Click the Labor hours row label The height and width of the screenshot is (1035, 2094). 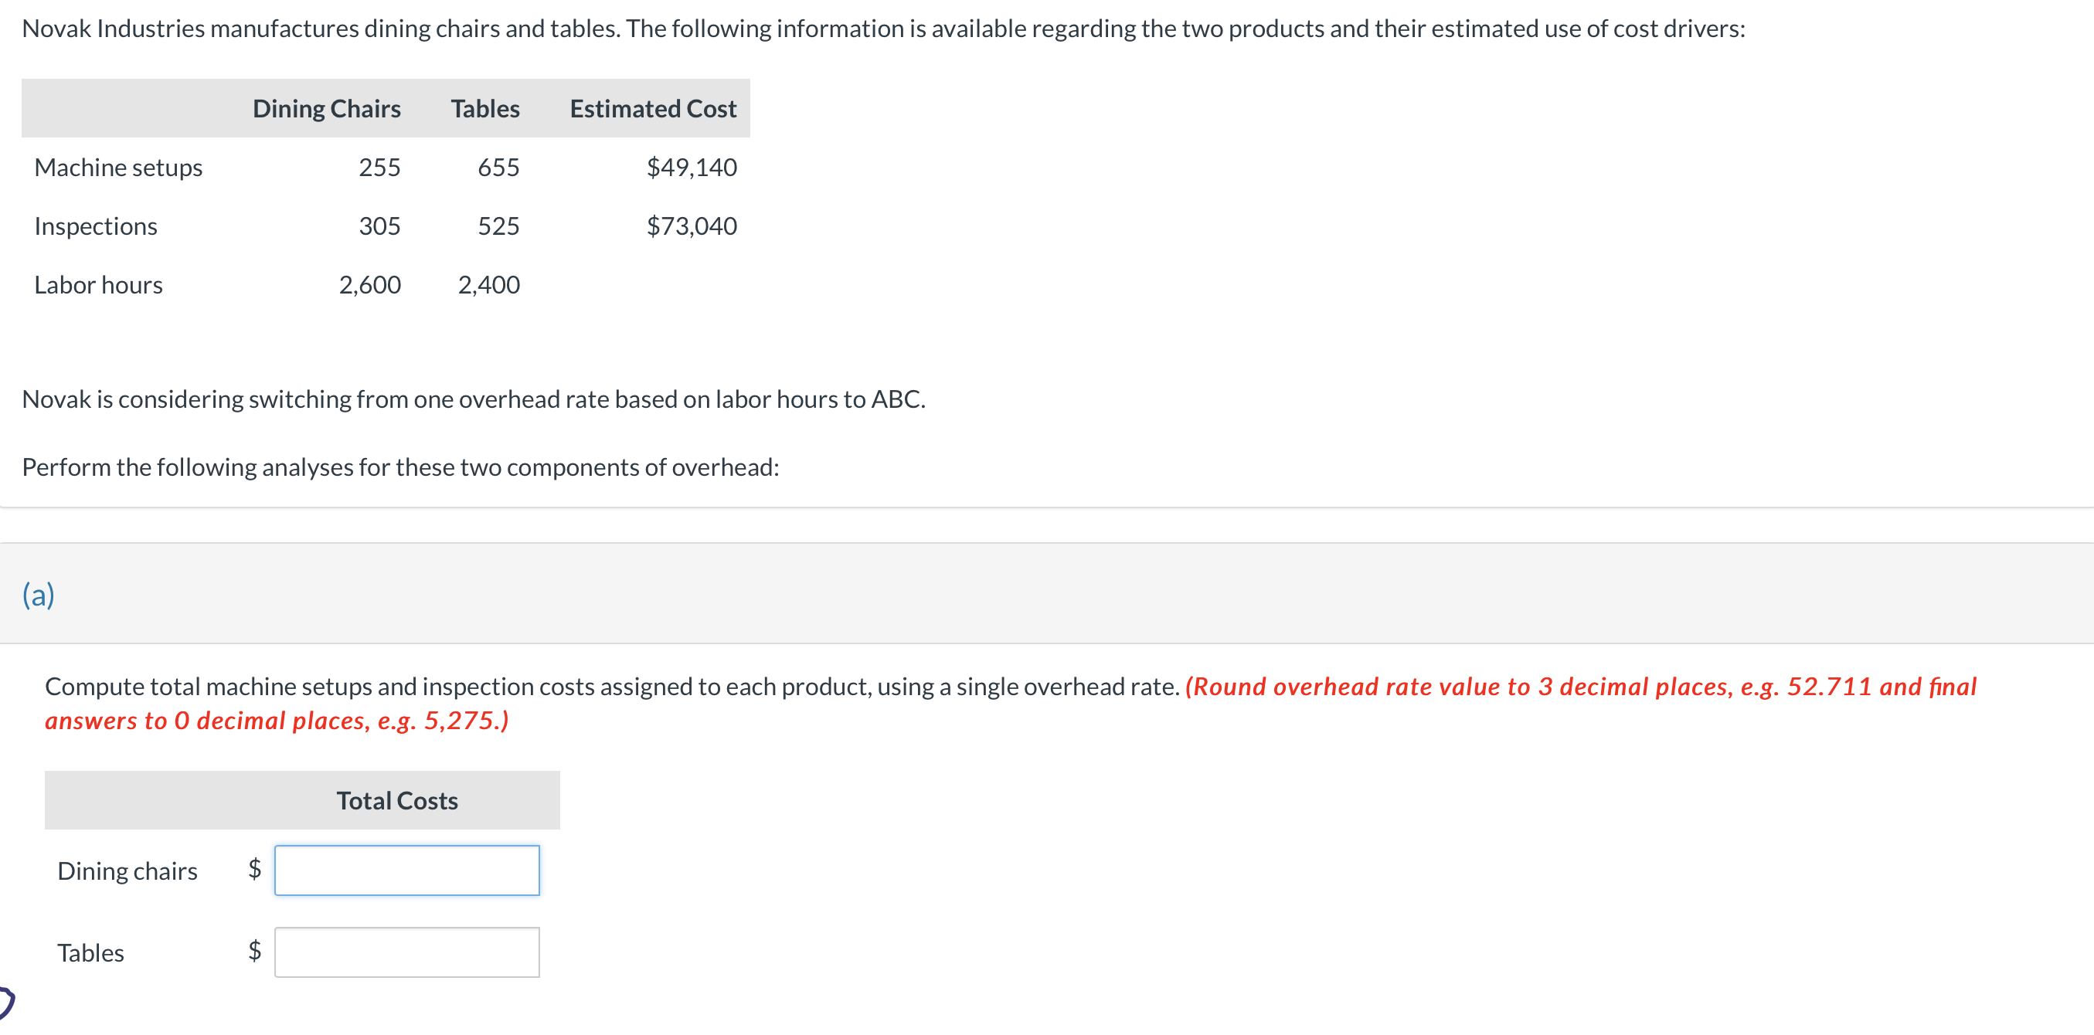point(98,285)
